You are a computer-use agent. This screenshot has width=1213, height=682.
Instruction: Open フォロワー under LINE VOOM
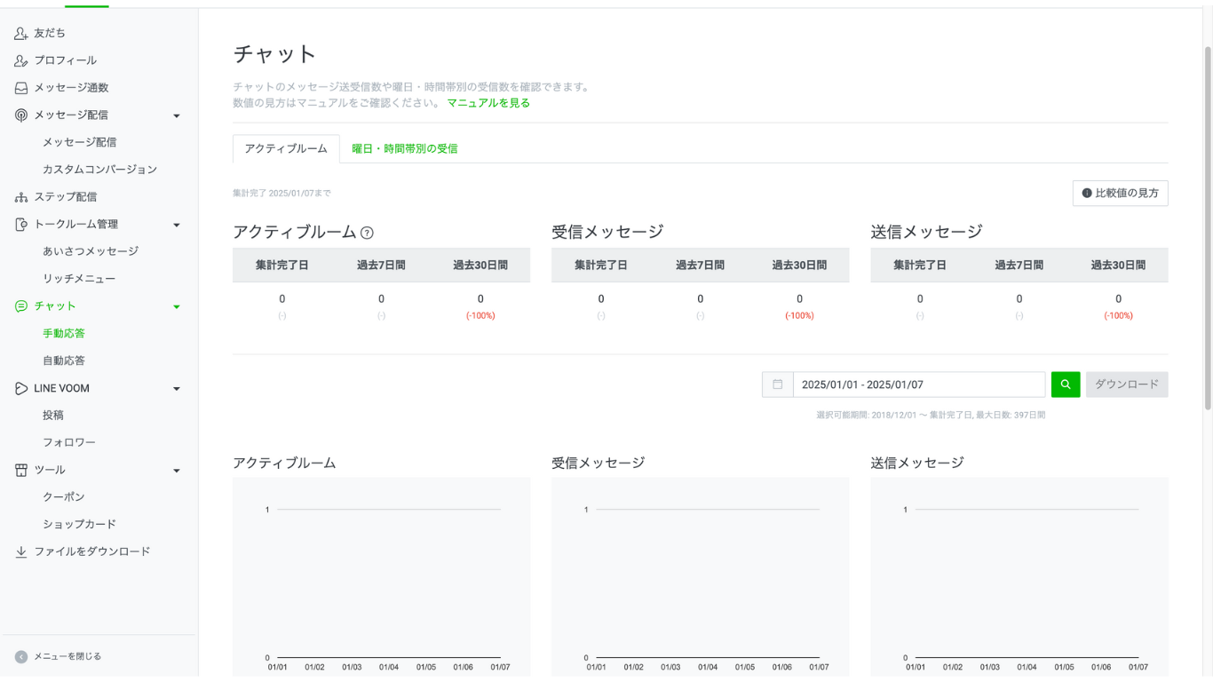pyautogui.click(x=69, y=442)
